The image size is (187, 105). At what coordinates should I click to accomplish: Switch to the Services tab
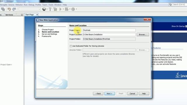[9, 15]
